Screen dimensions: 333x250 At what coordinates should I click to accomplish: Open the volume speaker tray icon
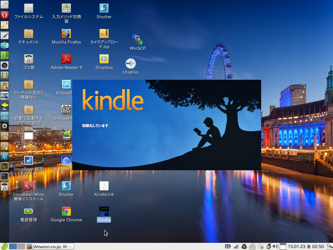point(275,247)
